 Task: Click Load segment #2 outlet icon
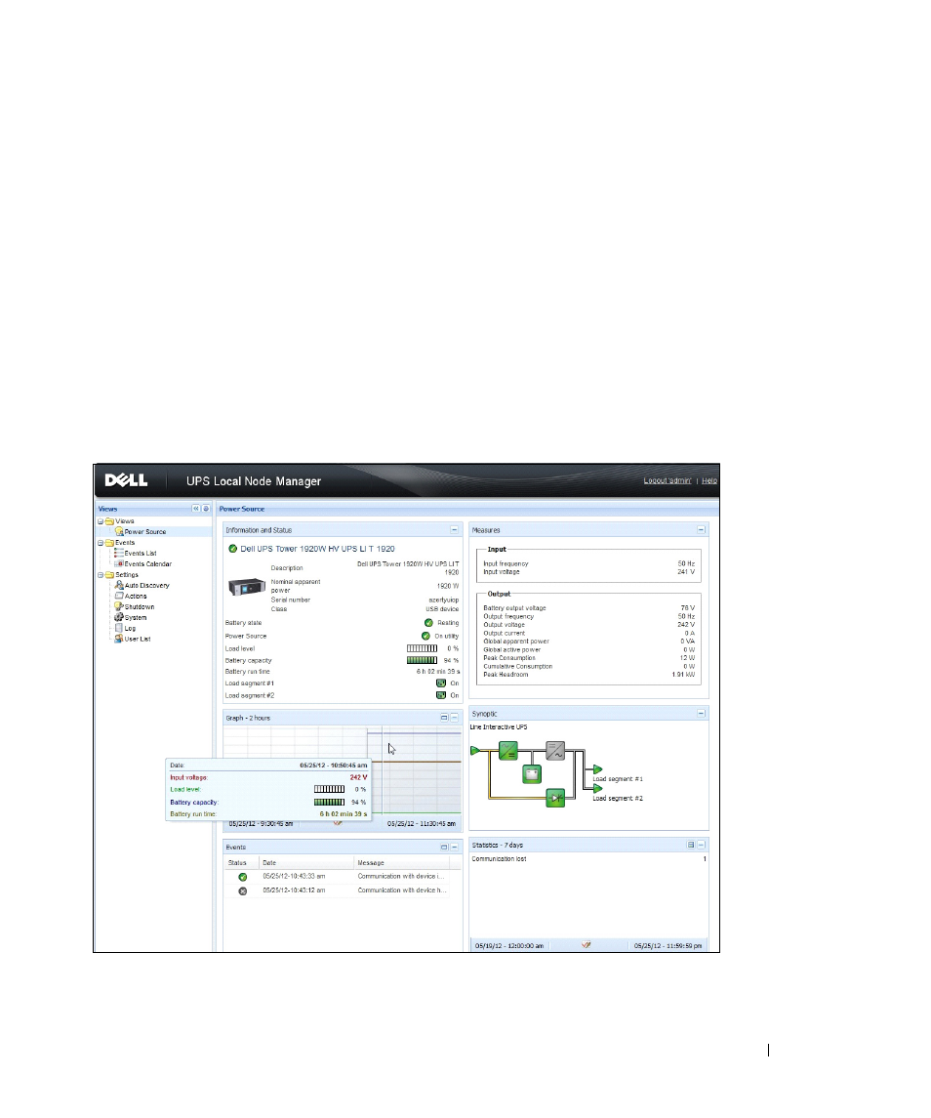tap(441, 695)
